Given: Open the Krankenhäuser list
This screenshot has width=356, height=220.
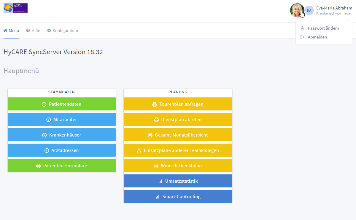Looking at the screenshot, I should click(x=62, y=135).
